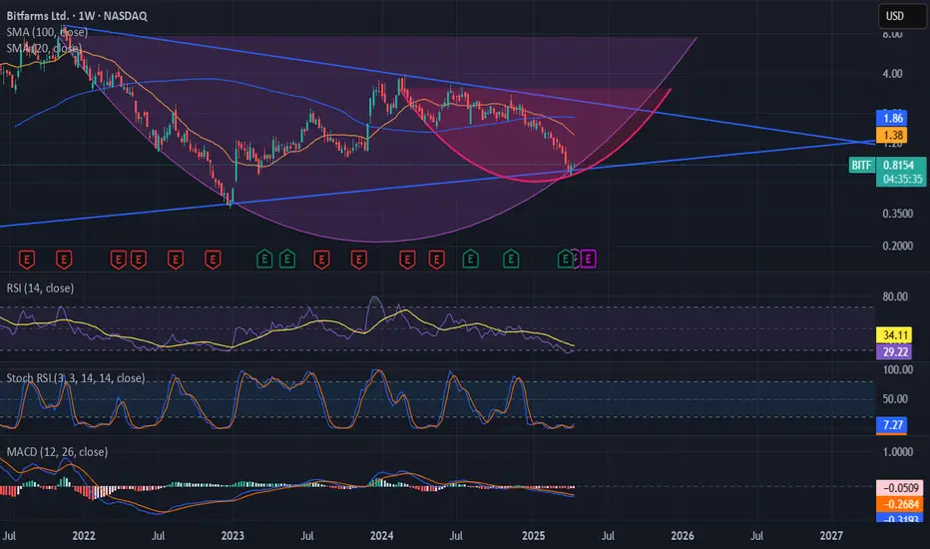The image size is (930, 549).
Task: Select the SMA (100, close) legend
Action: pos(47,32)
